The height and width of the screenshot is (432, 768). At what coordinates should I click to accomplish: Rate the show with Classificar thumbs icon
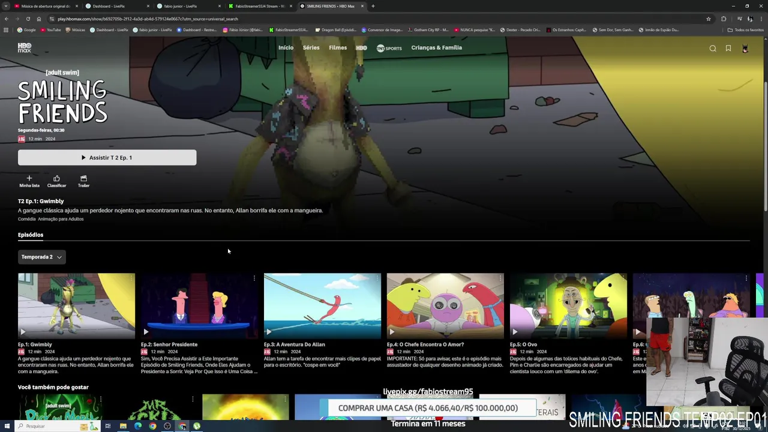pyautogui.click(x=56, y=178)
